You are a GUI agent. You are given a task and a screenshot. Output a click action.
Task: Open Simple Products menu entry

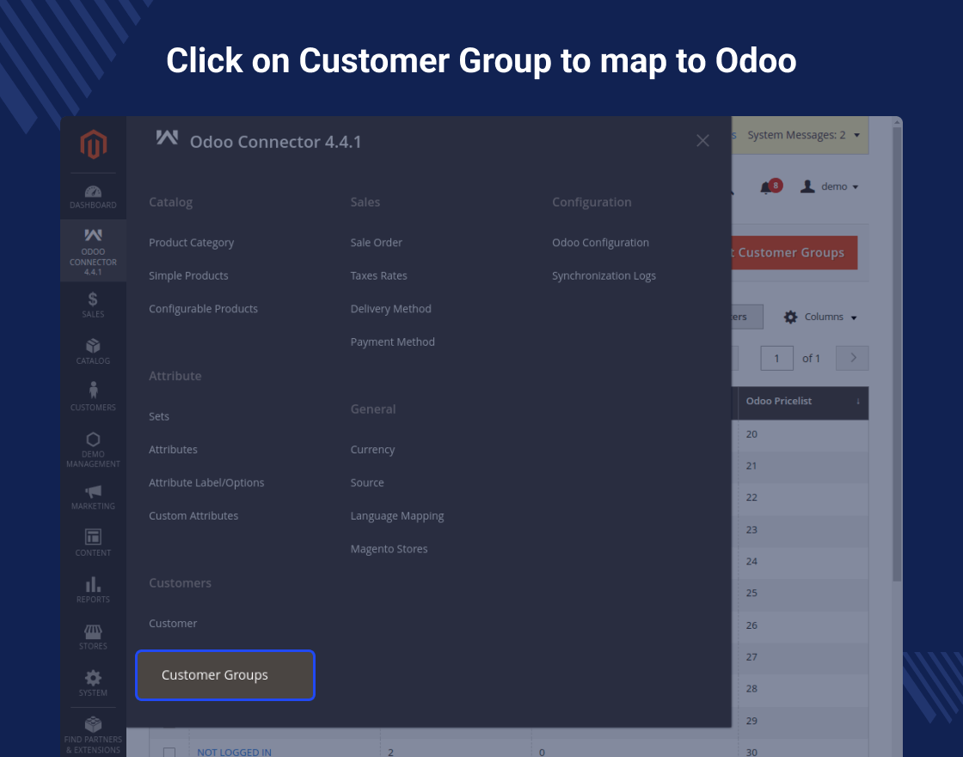[x=188, y=276]
